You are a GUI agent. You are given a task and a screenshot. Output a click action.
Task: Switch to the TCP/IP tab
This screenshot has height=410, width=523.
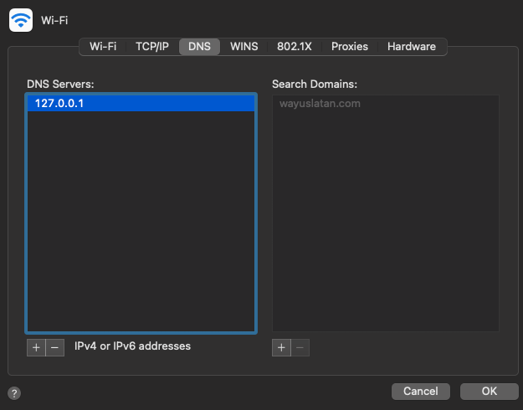point(152,46)
